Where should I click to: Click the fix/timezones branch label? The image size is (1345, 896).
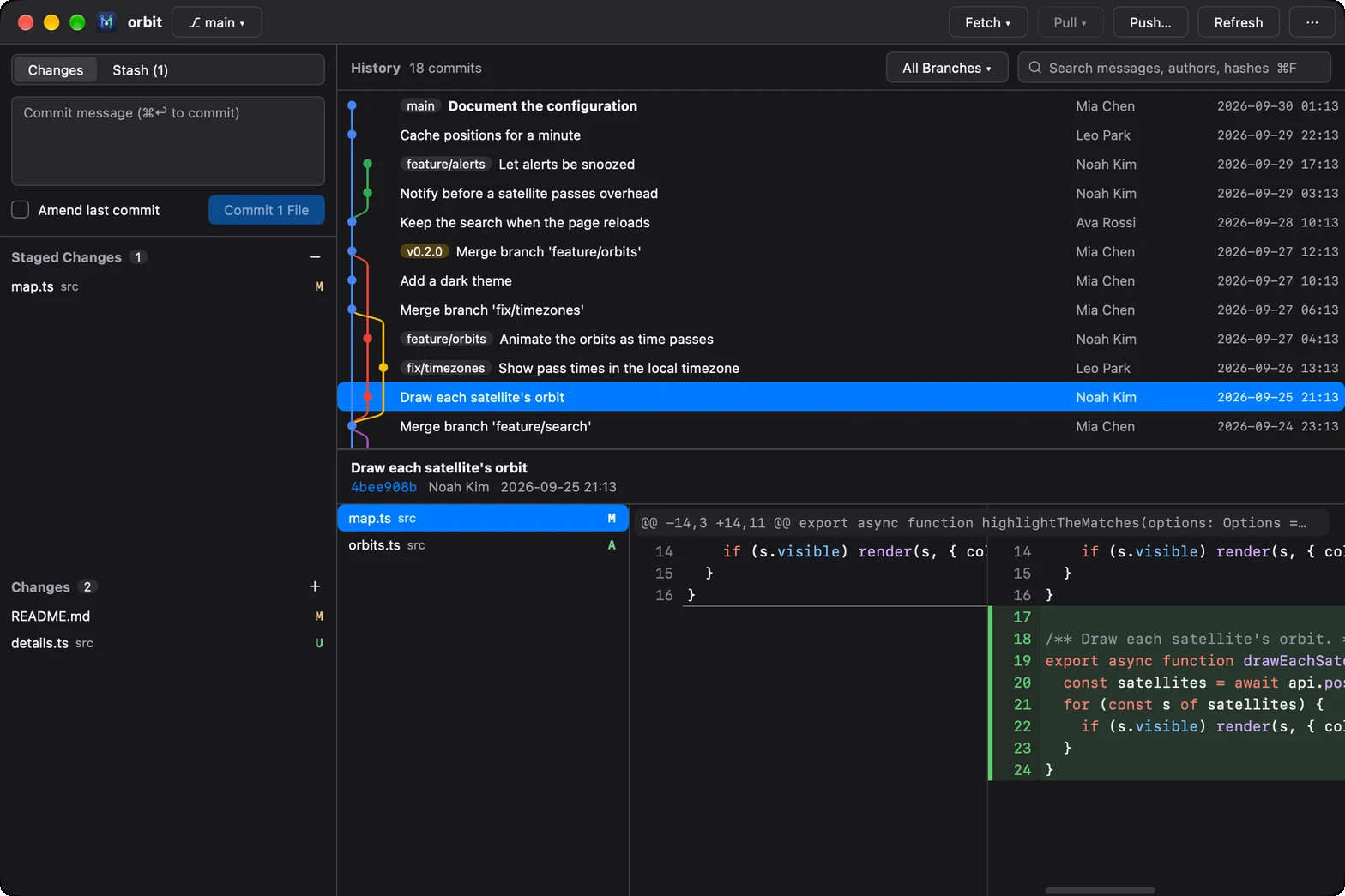(x=446, y=368)
